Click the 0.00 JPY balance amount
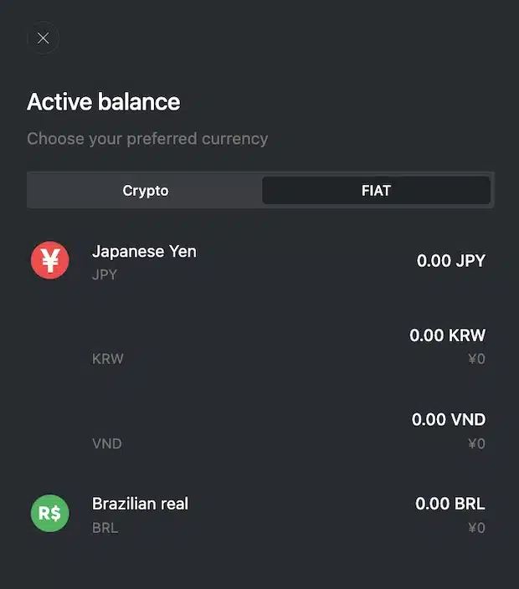519x589 pixels. pyautogui.click(x=451, y=261)
